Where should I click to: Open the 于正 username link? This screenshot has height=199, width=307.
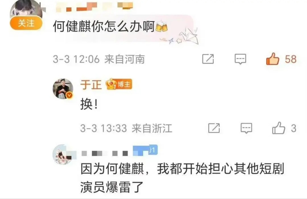(91, 85)
